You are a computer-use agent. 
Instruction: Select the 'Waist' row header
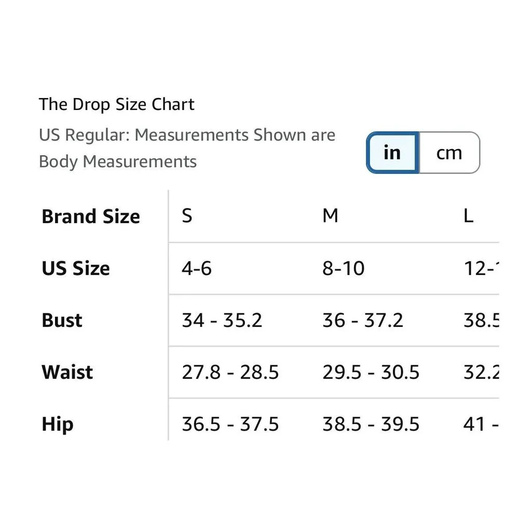pos(67,372)
